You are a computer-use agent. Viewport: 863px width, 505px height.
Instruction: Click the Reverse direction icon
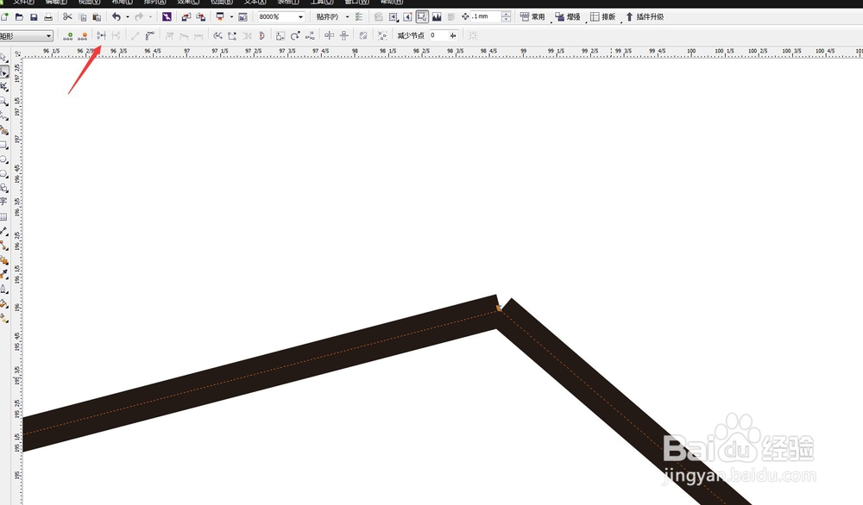[218, 35]
